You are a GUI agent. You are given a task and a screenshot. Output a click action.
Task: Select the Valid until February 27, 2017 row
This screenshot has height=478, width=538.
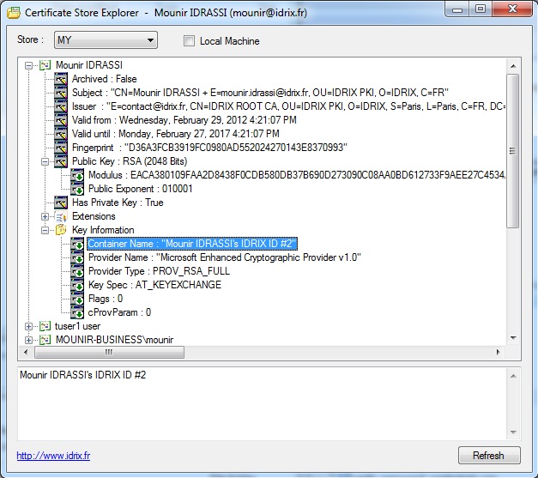176,134
